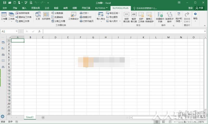Click 创建邮件列表 (Create mailing list) icon
Screen dimensions: 208x124
tap(160, 17)
